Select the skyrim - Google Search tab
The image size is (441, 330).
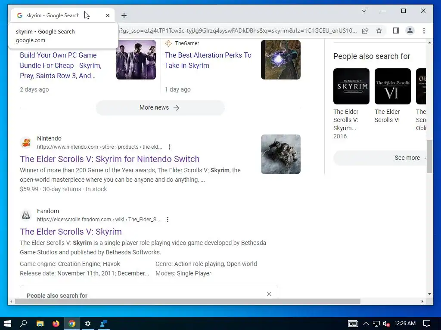tap(62, 15)
